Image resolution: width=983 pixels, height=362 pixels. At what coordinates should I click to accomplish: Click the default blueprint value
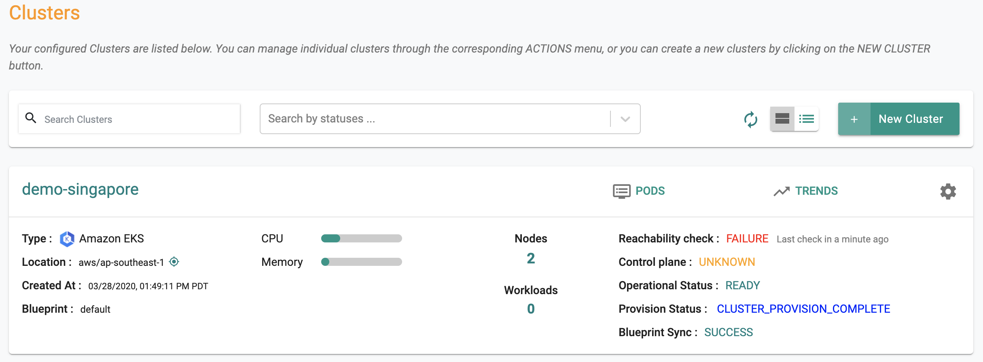(x=95, y=309)
